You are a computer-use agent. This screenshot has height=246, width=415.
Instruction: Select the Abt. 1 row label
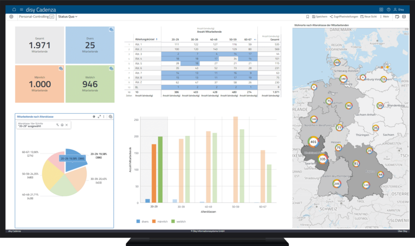pyautogui.click(x=139, y=45)
